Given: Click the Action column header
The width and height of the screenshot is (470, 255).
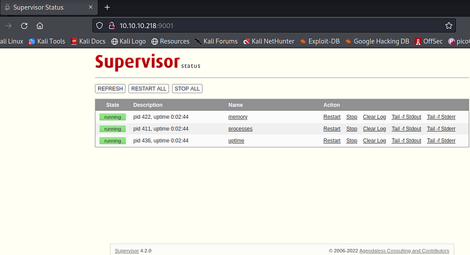Looking at the screenshot, I should point(332,105).
